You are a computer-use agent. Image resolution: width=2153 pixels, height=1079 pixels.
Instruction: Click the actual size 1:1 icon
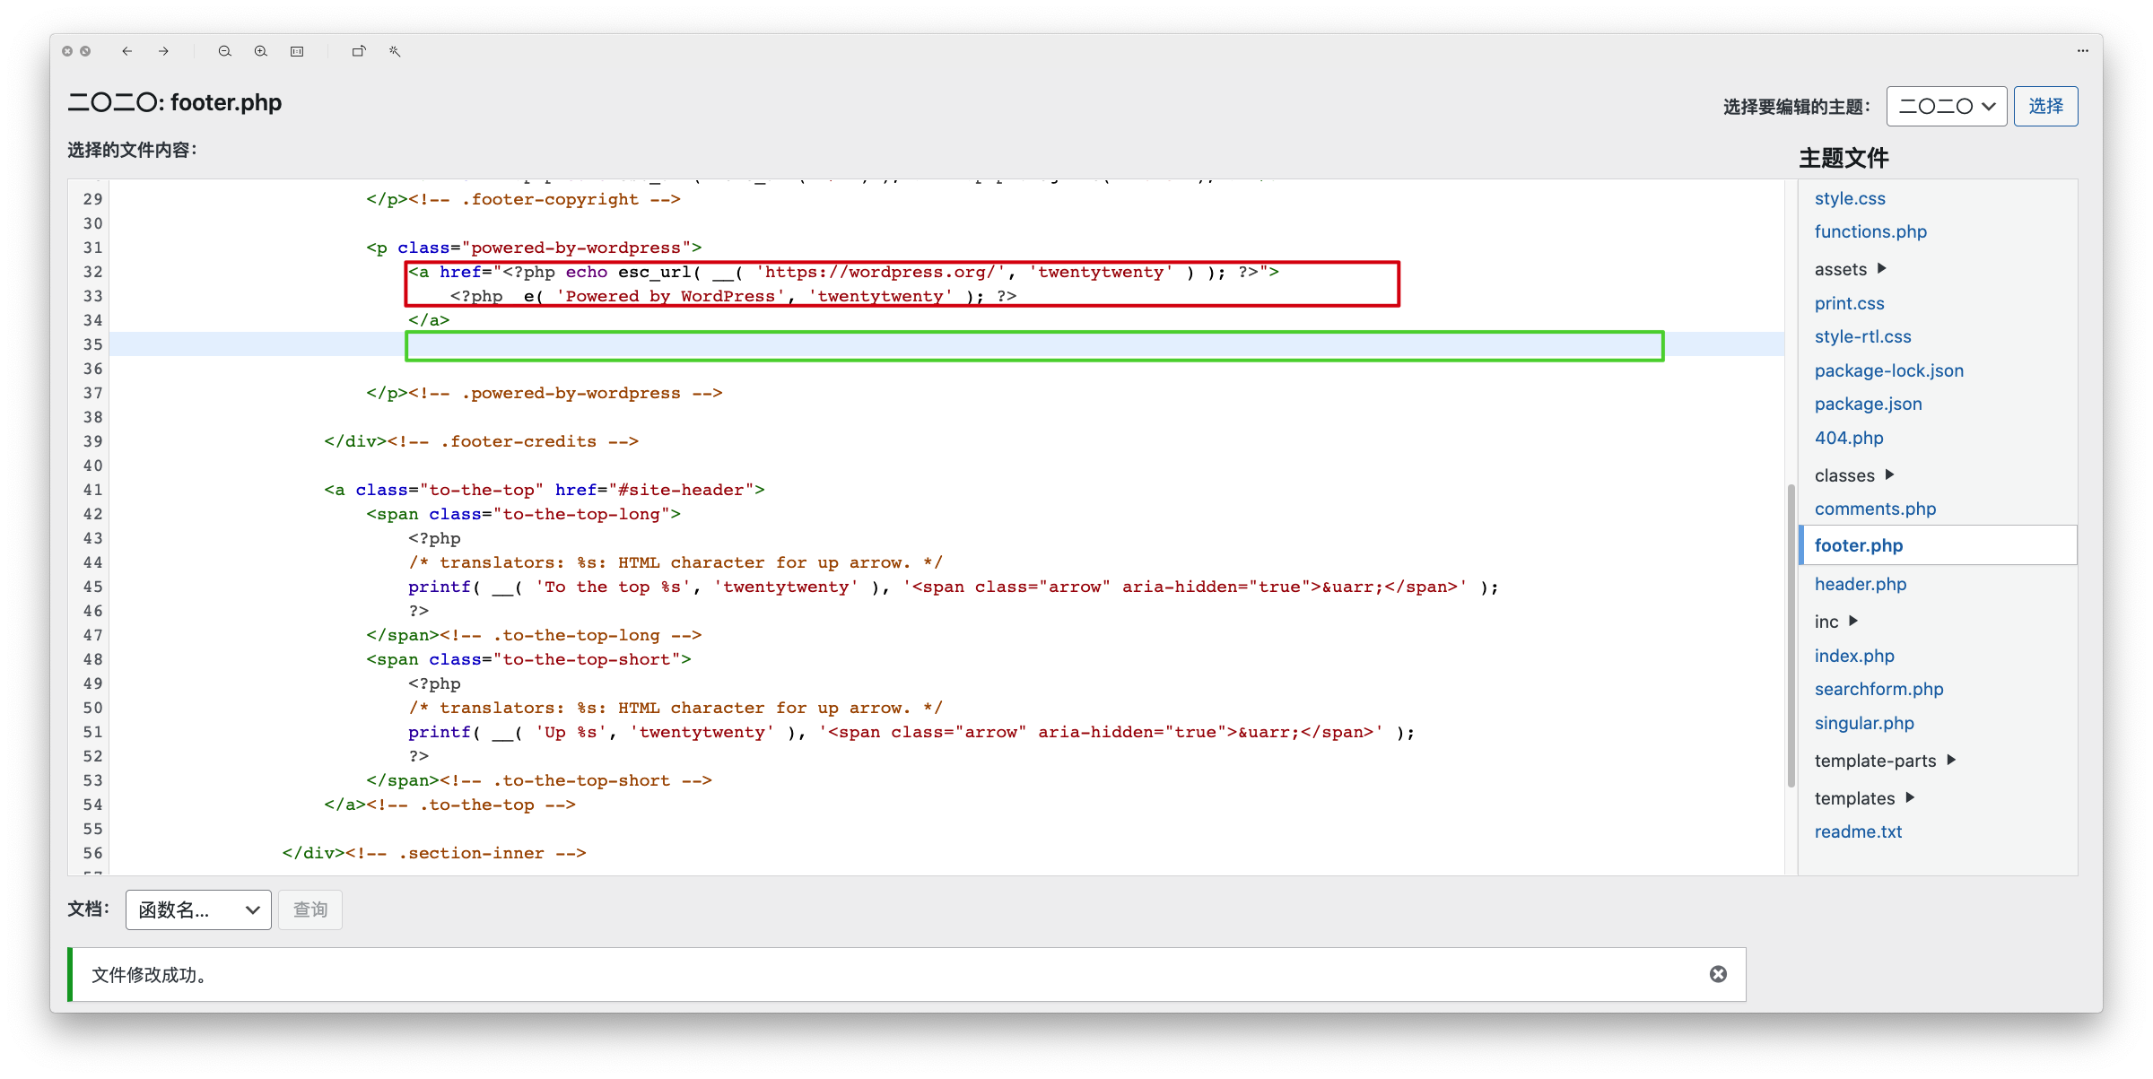tap(297, 51)
